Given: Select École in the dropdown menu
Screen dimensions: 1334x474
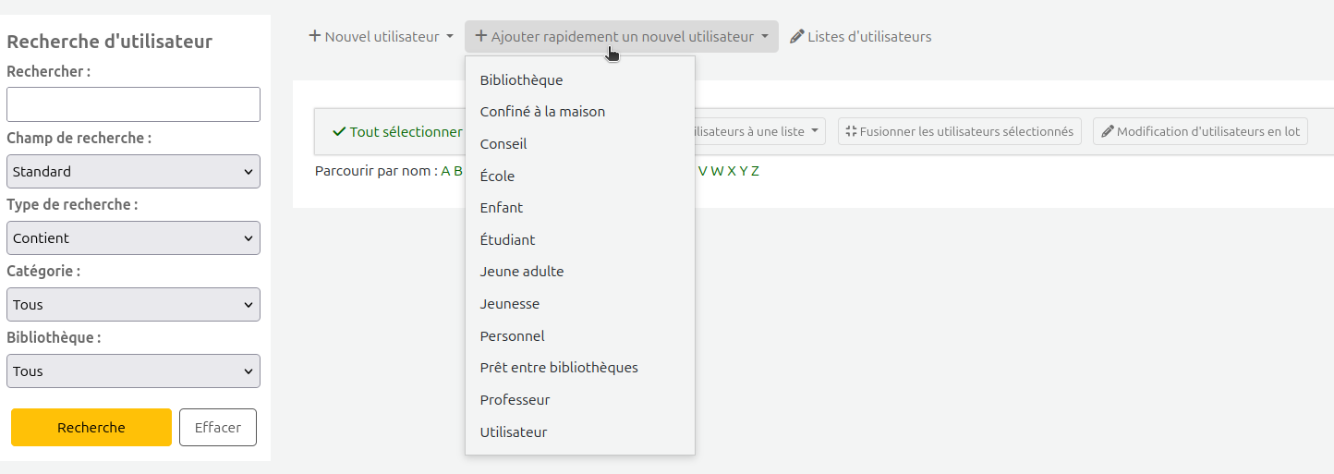Looking at the screenshot, I should [x=580, y=176].
